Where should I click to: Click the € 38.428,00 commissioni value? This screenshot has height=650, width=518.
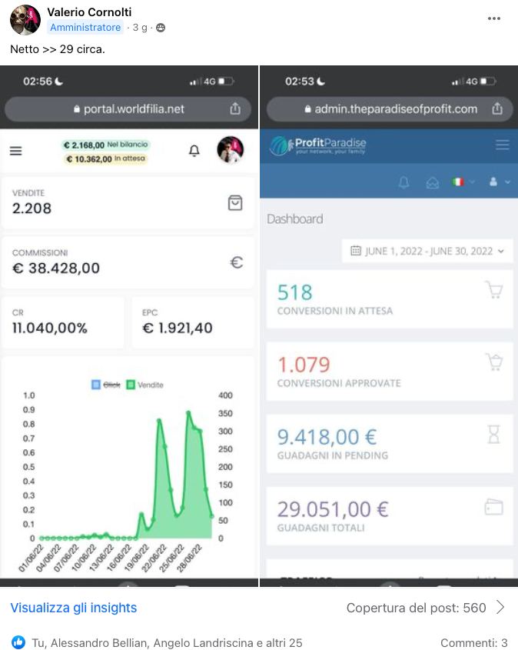[x=56, y=268]
